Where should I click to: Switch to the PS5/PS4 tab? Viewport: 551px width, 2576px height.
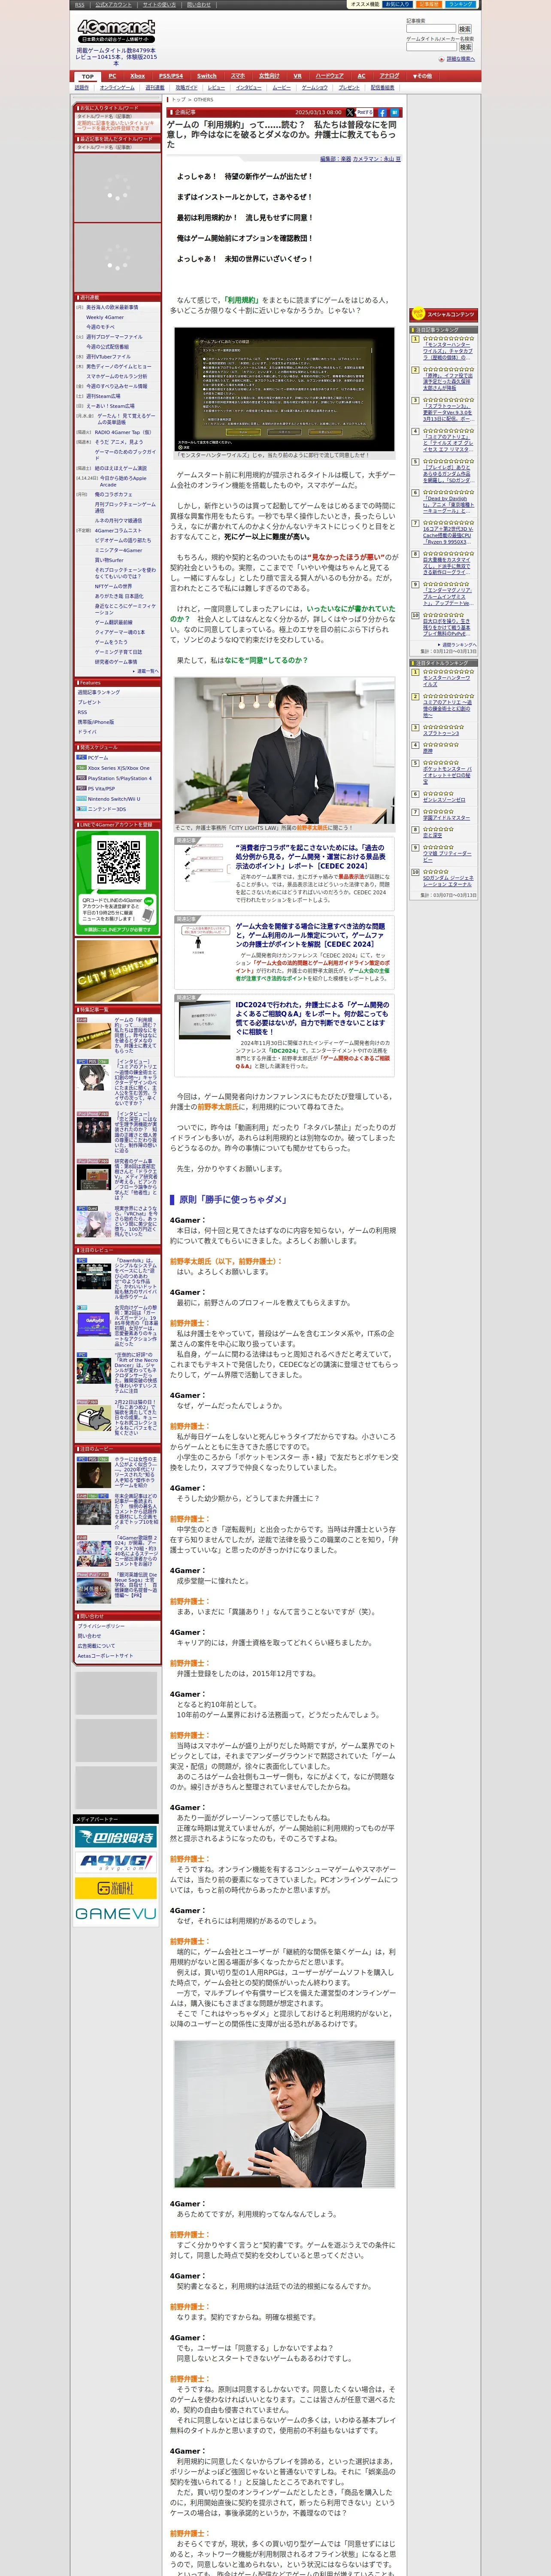tap(171, 76)
